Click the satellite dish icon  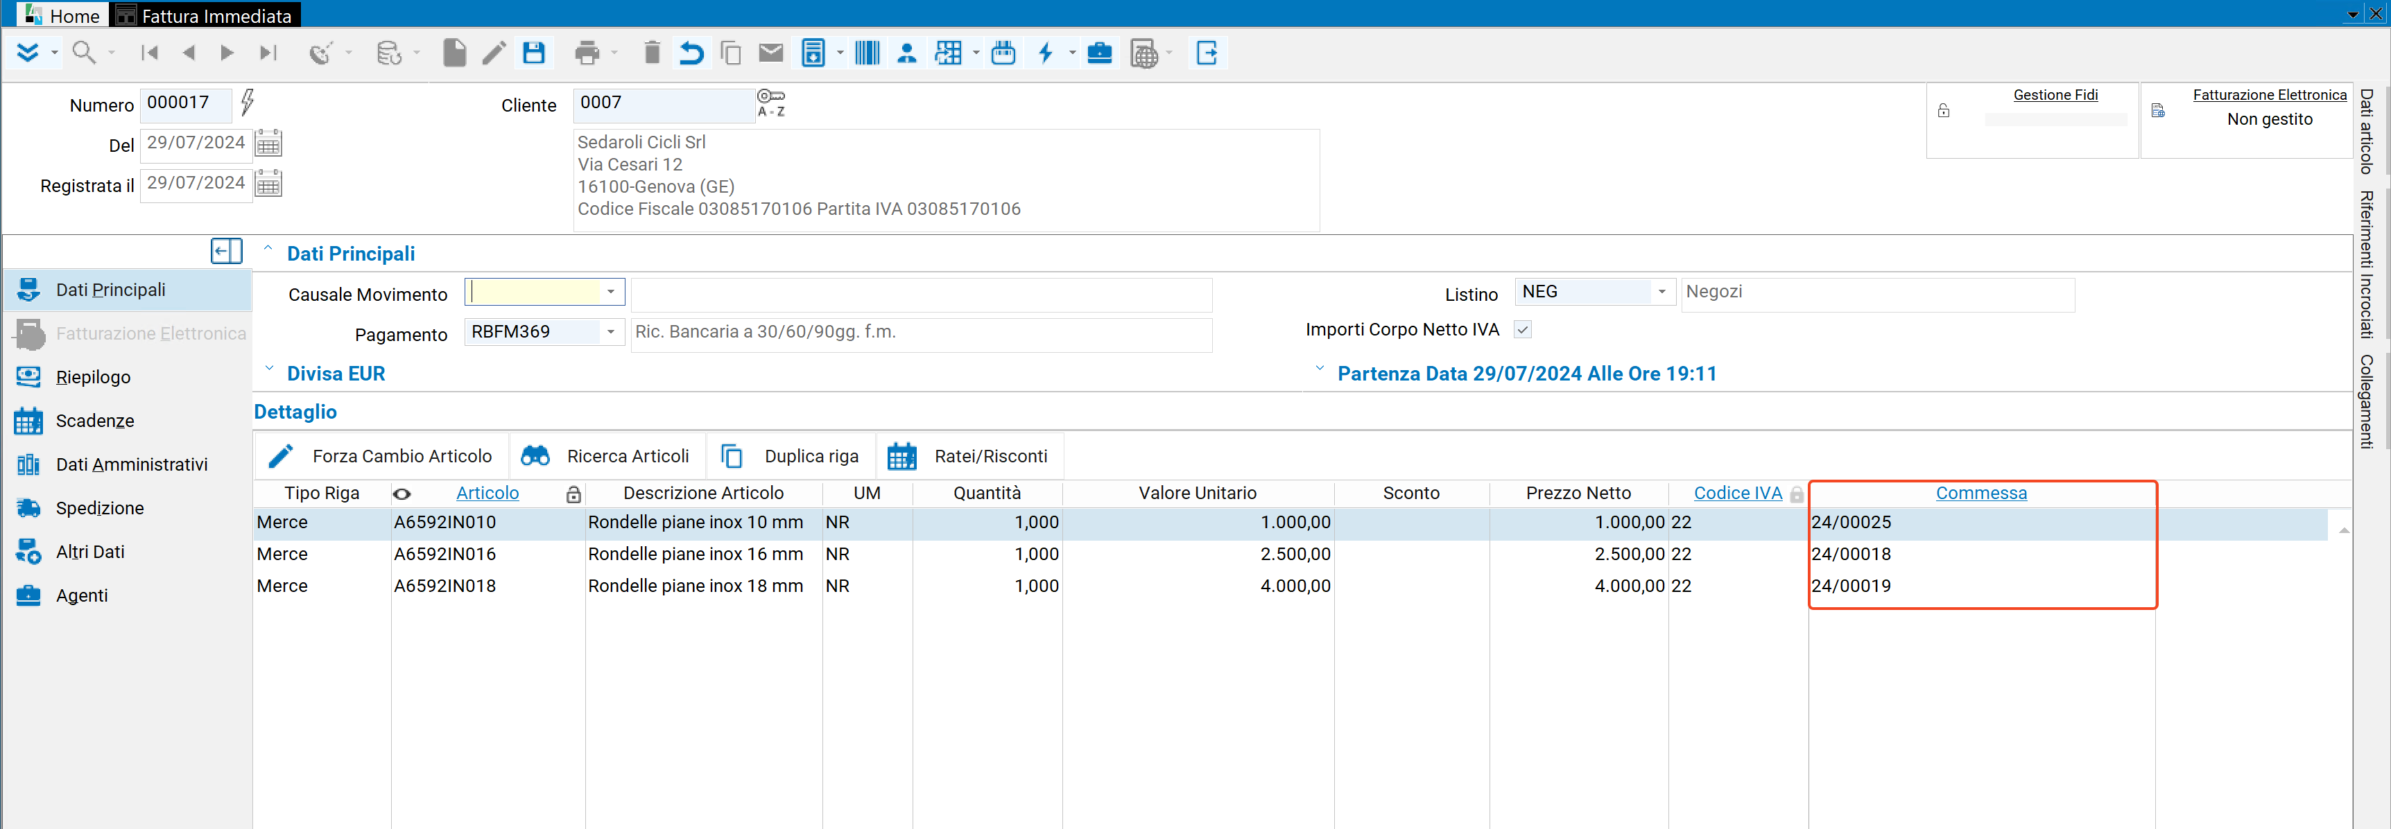321,53
